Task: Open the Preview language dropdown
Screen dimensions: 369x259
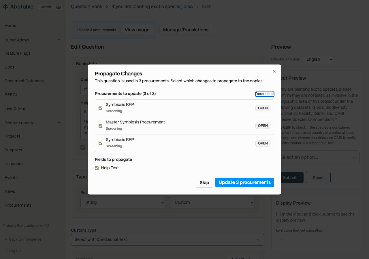Action: (x=318, y=59)
